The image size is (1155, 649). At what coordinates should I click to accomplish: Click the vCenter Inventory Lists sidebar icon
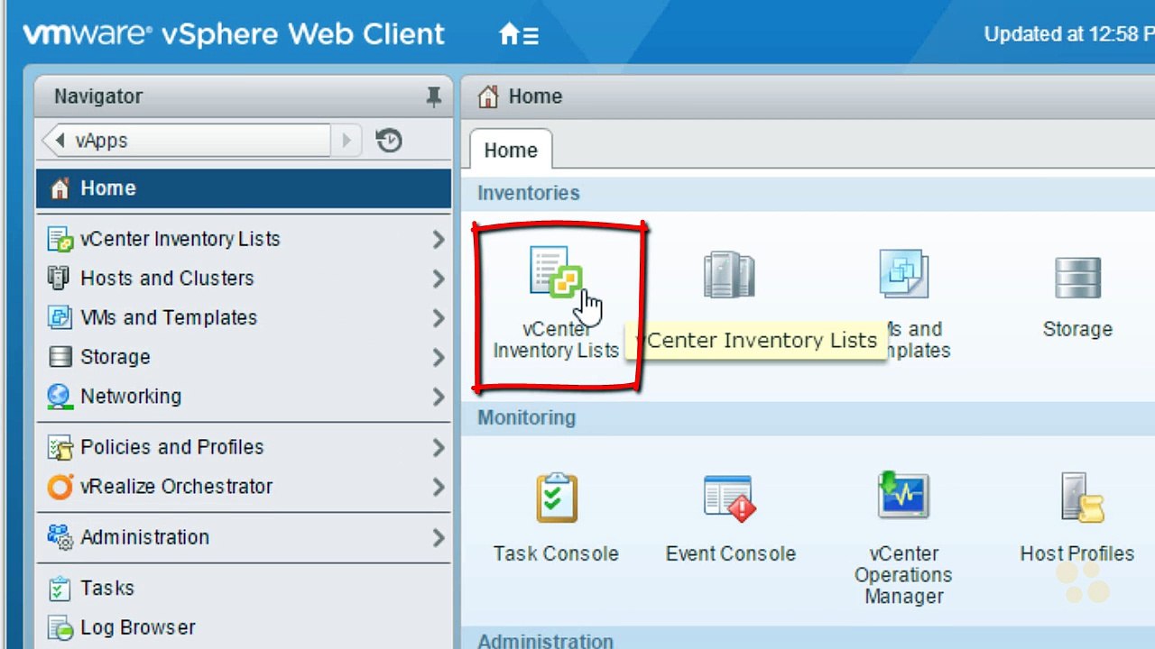click(60, 240)
